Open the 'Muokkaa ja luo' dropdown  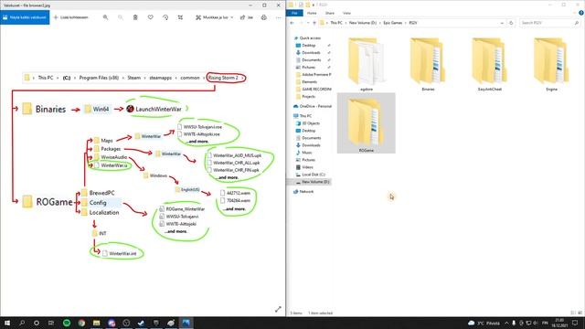[215, 17]
